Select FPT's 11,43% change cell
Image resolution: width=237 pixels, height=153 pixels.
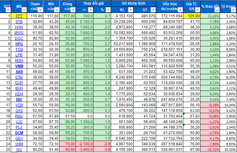pyautogui.click(x=210, y=16)
